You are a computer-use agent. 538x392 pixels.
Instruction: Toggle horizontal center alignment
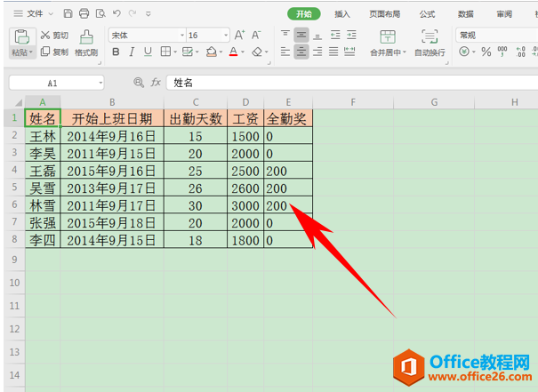pos(301,52)
